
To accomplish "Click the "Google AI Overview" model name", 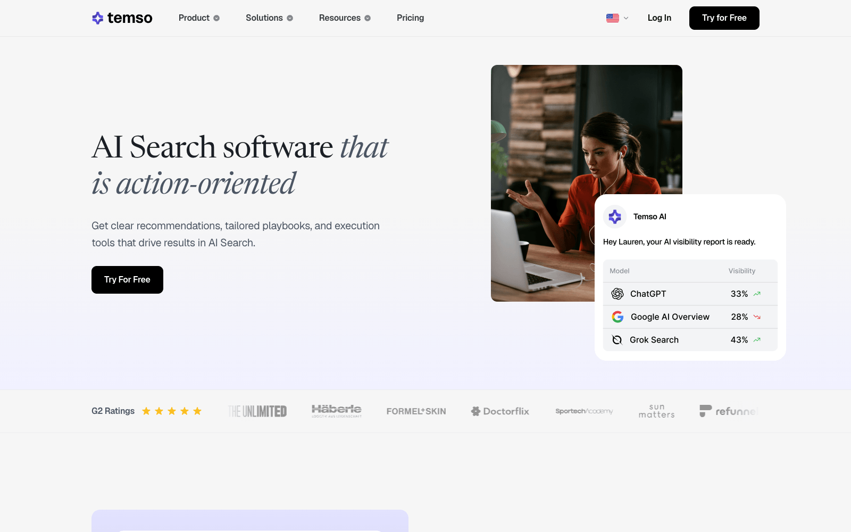I will (x=670, y=317).
